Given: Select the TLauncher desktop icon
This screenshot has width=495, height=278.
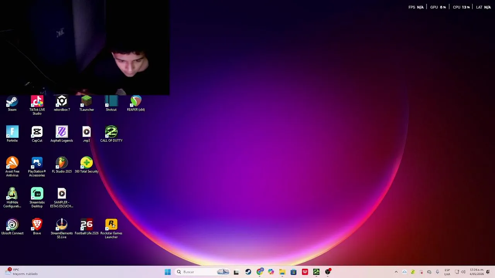Looking at the screenshot, I should (86, 104).
